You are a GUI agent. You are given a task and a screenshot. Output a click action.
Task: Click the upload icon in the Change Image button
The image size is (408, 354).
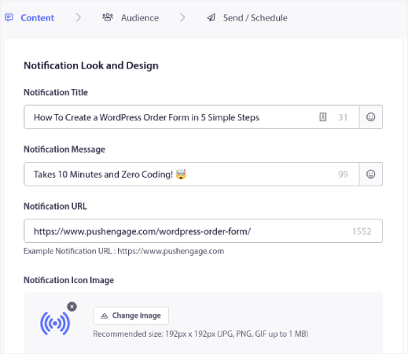(x=105, y=315)
